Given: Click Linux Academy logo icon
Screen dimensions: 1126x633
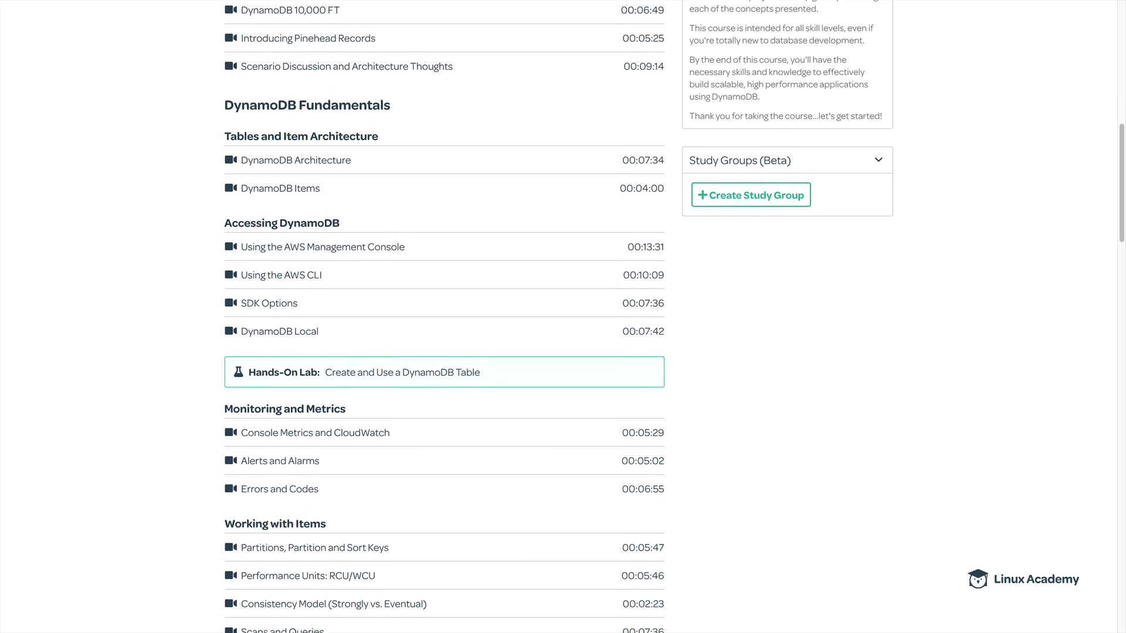Looking at the screenshot, I should tap(978, 579).
